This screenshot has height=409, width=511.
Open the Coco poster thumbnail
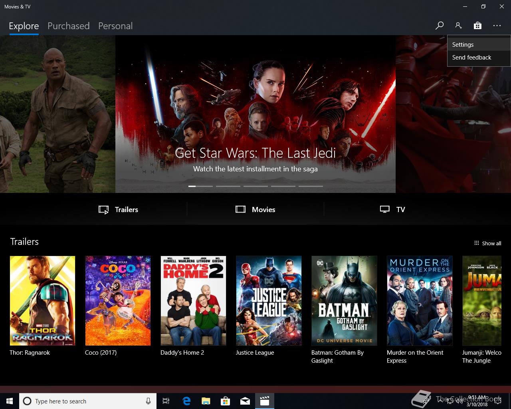(x=118, y=301)
